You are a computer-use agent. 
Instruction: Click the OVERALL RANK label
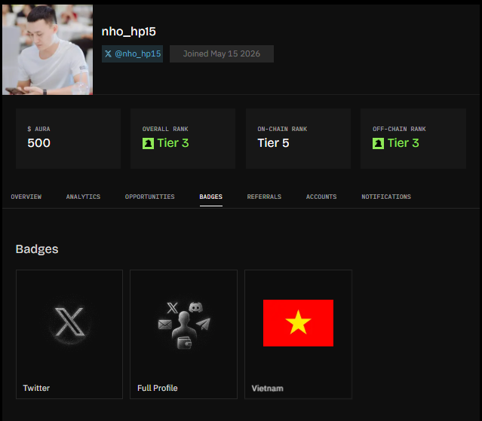click(165, 130)
